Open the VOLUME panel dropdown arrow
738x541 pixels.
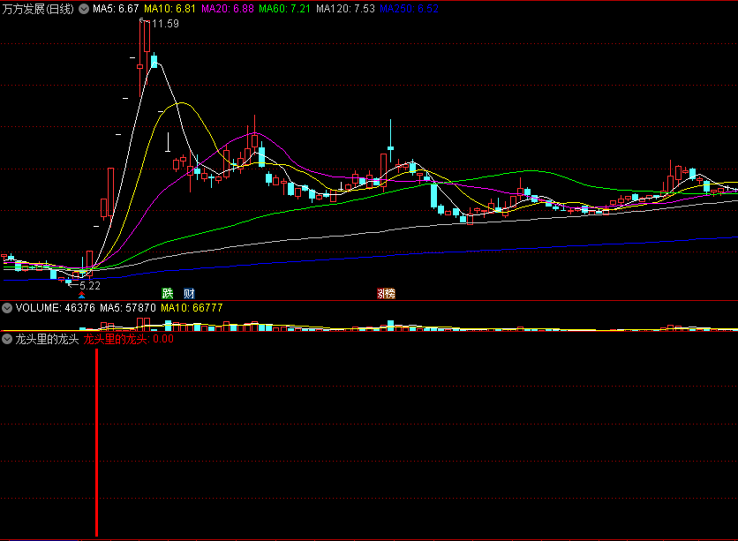[x=7, y=308]
